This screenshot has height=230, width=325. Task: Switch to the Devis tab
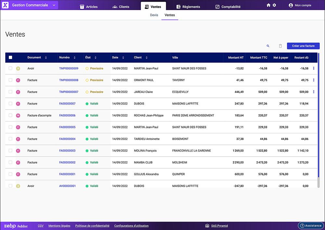click(154, 15)
